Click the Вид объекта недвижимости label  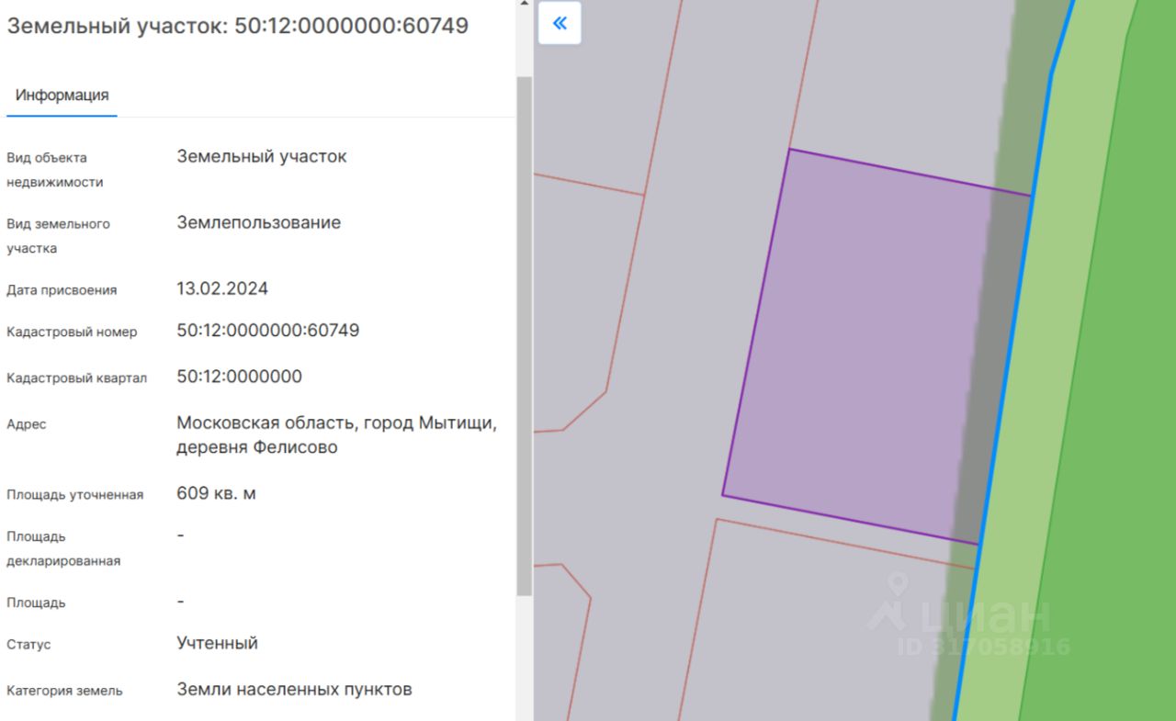pos(55,169)
